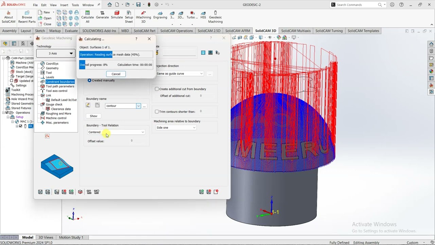Choose Engraving operation icon
This screenshot has height=245, width=435.
[160, 13]
